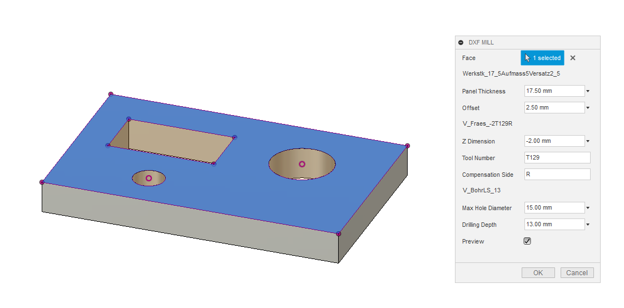The height and width of the screenshot is (308, 624).
Task: Edit the Drilling Depth value field
Action: [x=554, y=225]
